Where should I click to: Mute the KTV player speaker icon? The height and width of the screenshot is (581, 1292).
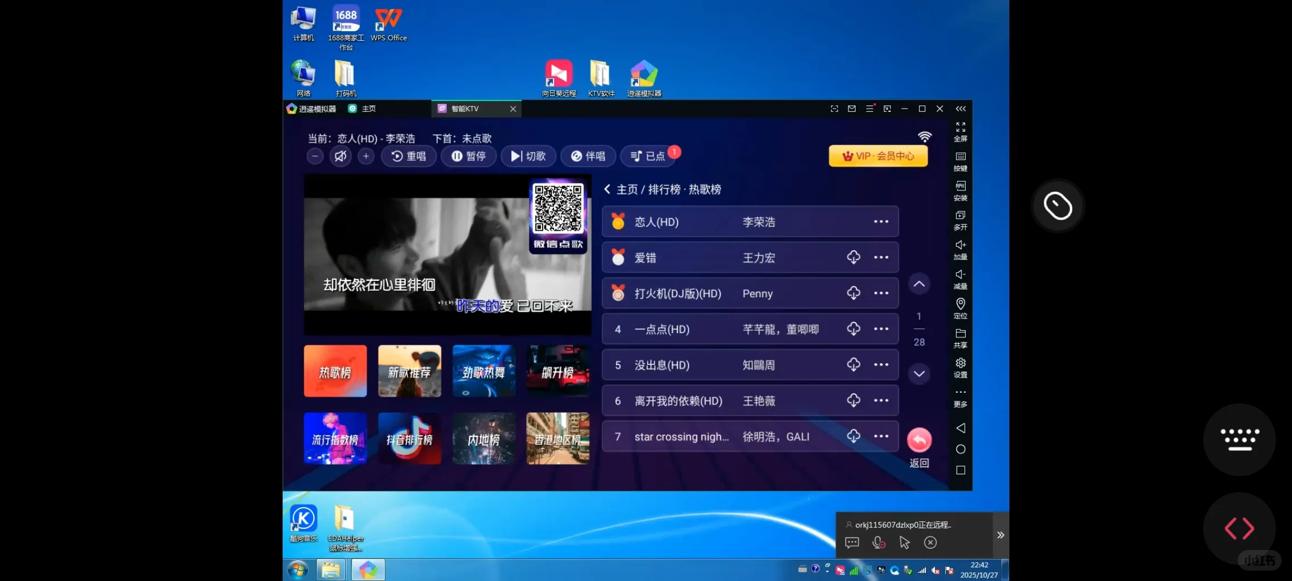click(341, 156)
